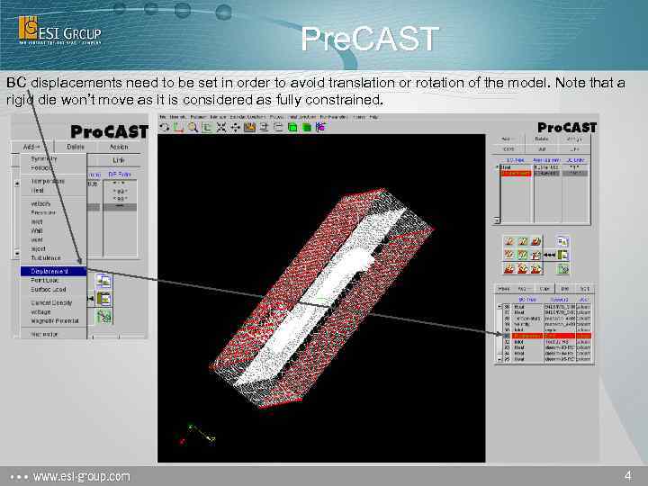
Task: Click scroll-down arrow of lower-right database table
Action: click(x=499, y=360)
